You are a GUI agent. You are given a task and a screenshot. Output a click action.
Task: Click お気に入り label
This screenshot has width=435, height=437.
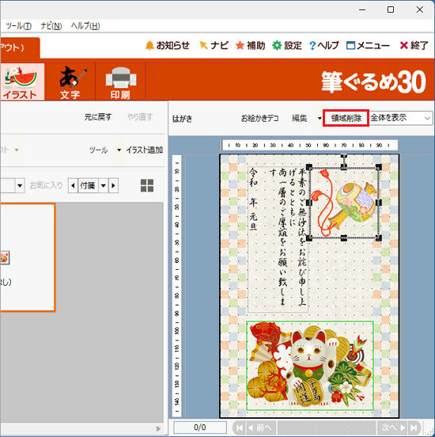pos(46,185)
